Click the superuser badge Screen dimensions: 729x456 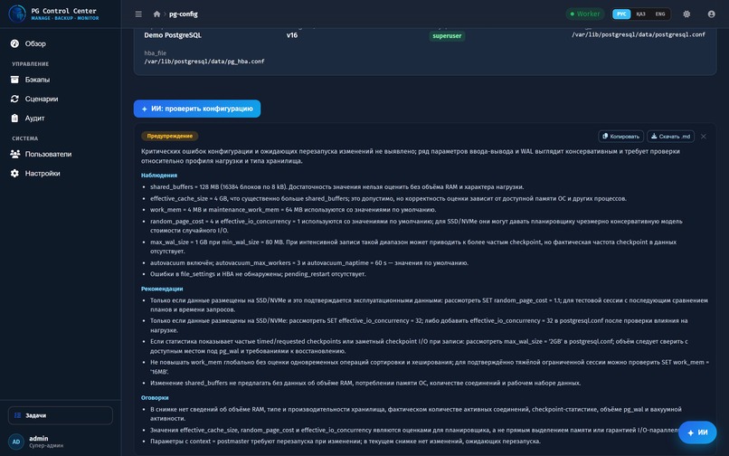click(x=447, y=36)
